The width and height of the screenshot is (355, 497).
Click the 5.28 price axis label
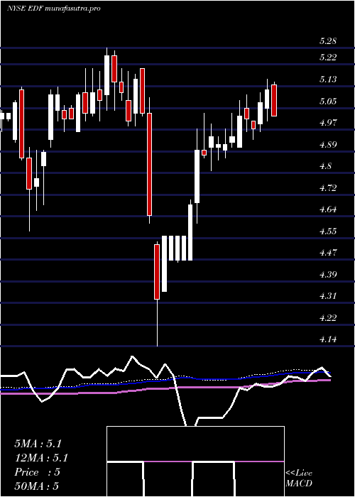point(328,41)
